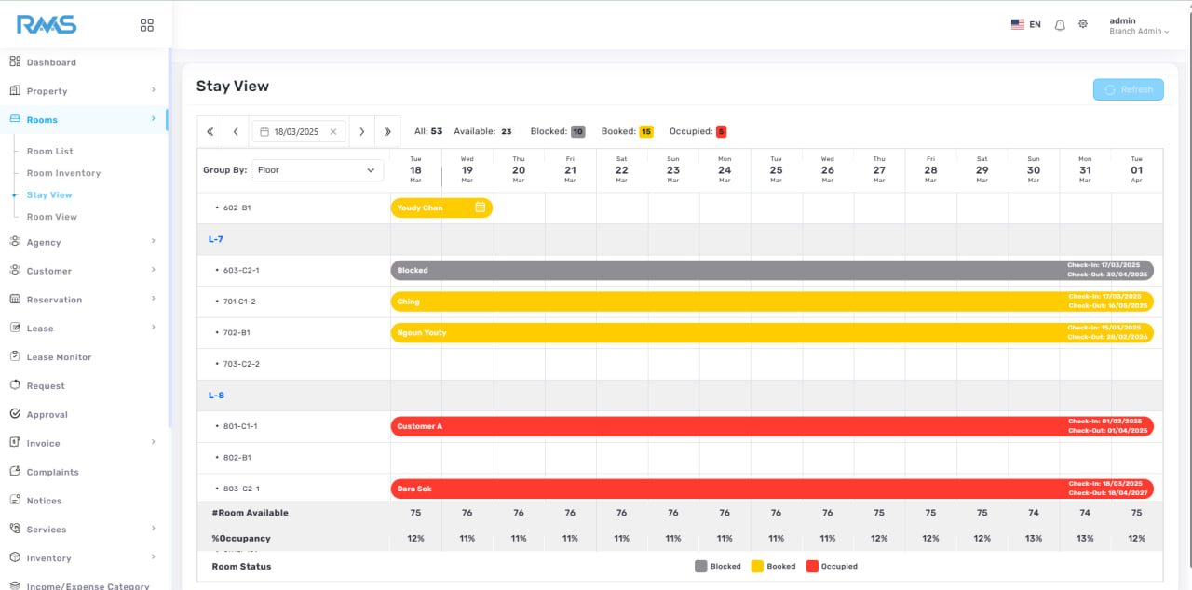
Task: Click the calendar icon on Youdy Chan booking
Action: 481,208
